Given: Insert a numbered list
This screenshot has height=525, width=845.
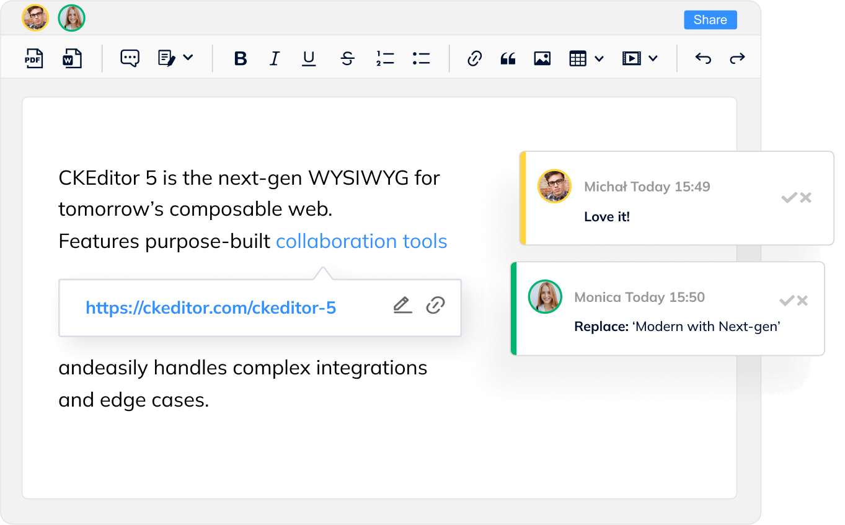Looking at the screenshot, I should tap(385, 59).
